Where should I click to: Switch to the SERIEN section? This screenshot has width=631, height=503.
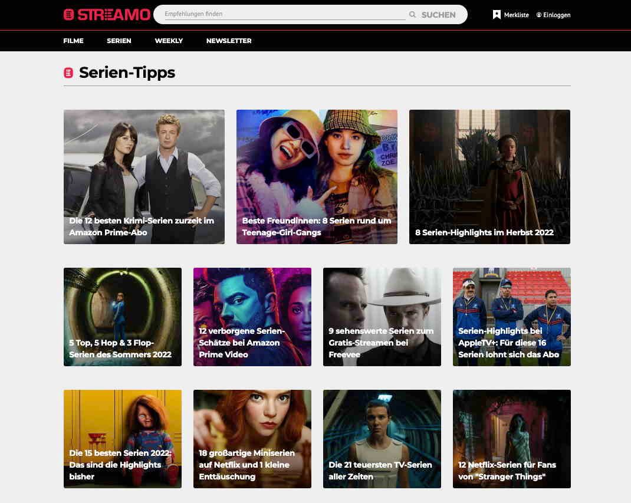coord(119,41)
